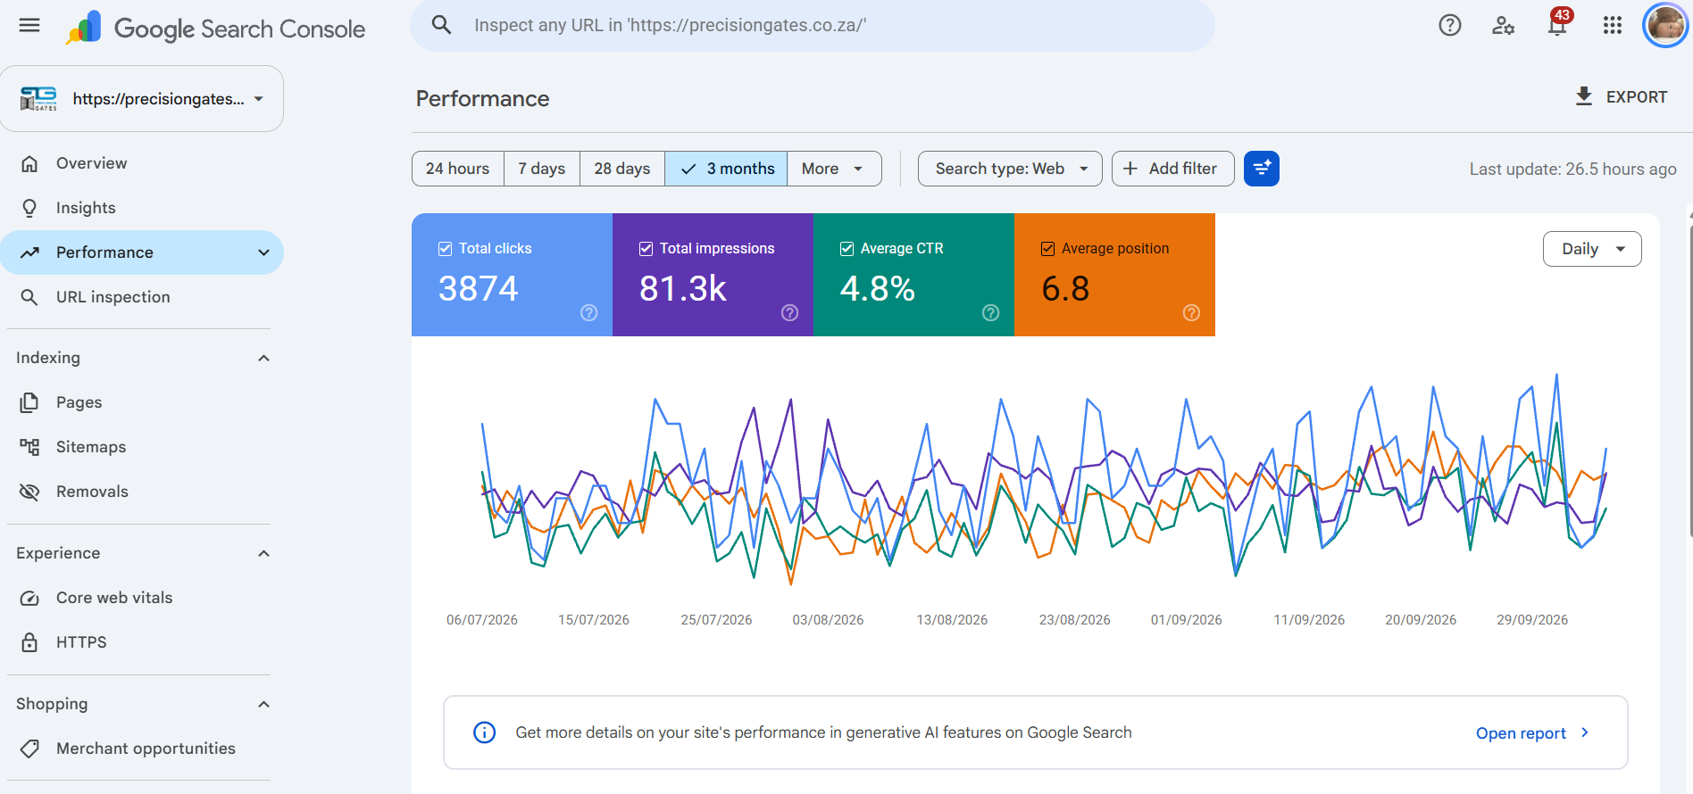Select the 24 hours date range
Screen dimensions: 1693x794
point(458,169)
